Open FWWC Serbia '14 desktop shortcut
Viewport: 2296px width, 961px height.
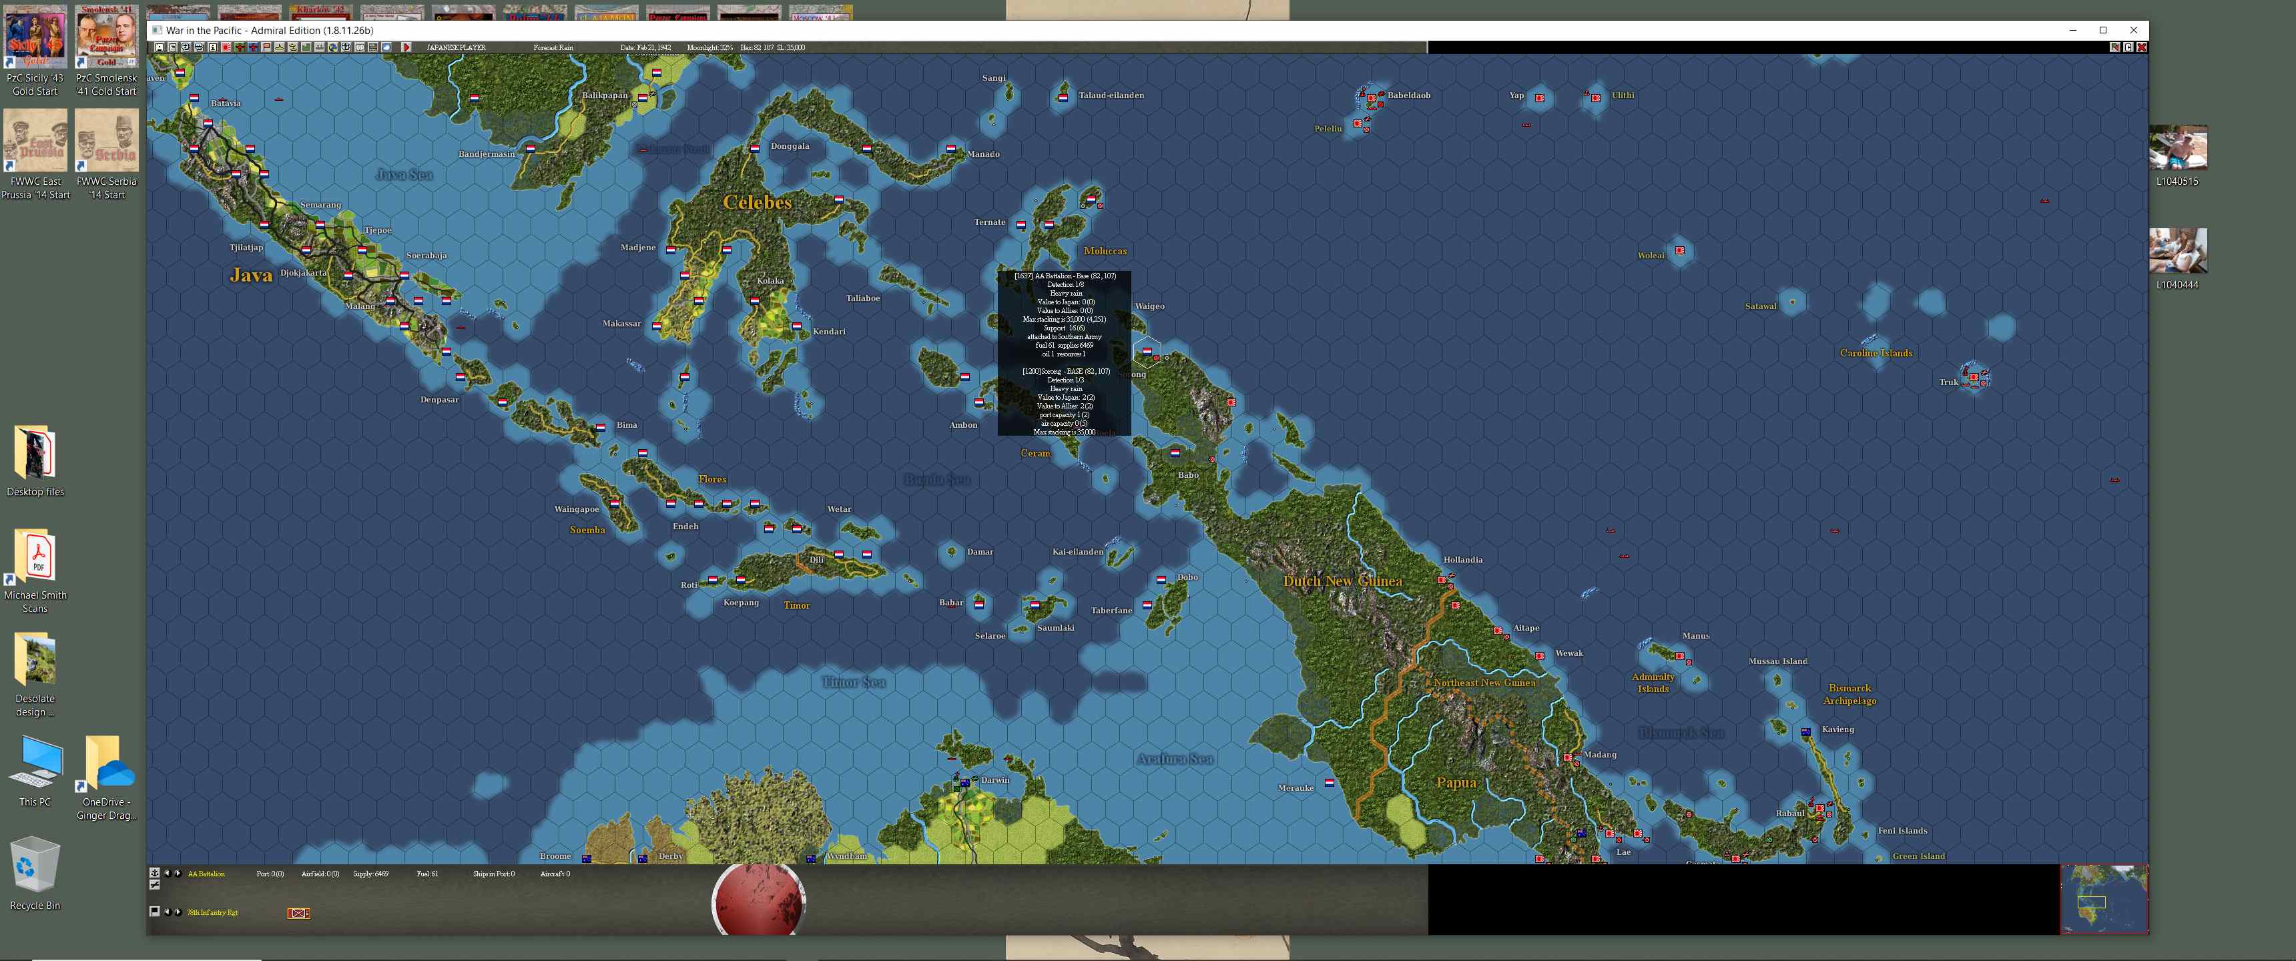tap(107, 154)
